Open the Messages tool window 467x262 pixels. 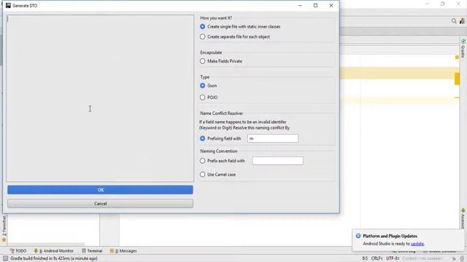point(123,250)
